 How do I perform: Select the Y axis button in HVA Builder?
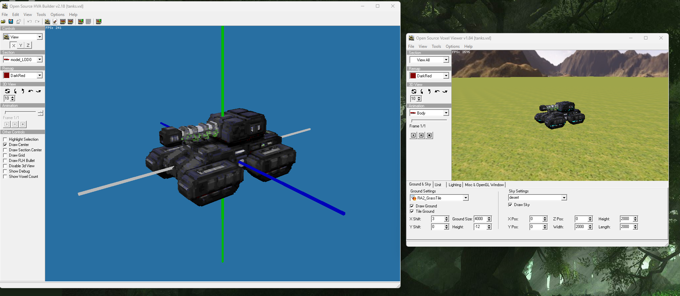[21, 45]
